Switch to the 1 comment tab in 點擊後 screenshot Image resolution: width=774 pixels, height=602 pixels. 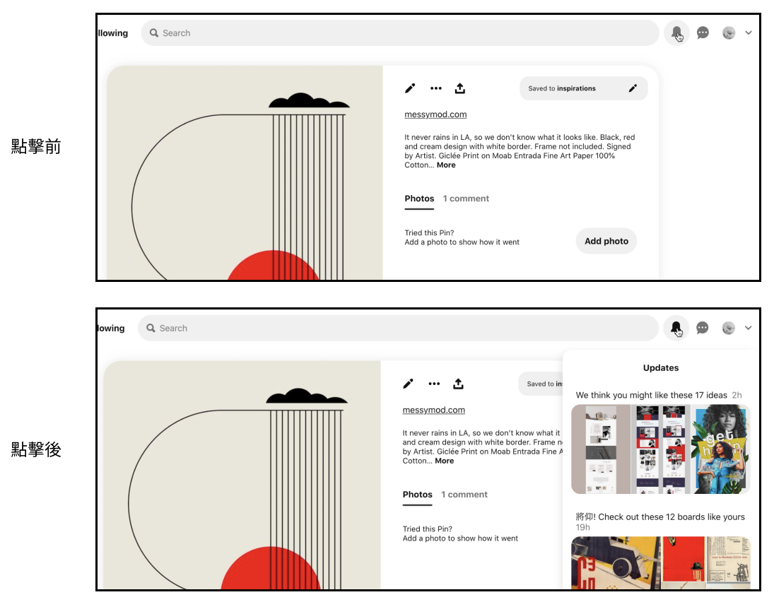tap(464, 495)
